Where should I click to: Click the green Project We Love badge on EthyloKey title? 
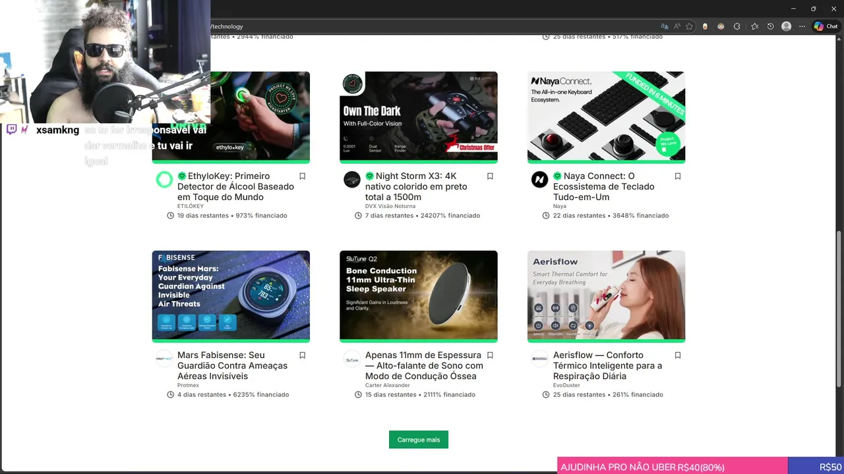point(182,176)
